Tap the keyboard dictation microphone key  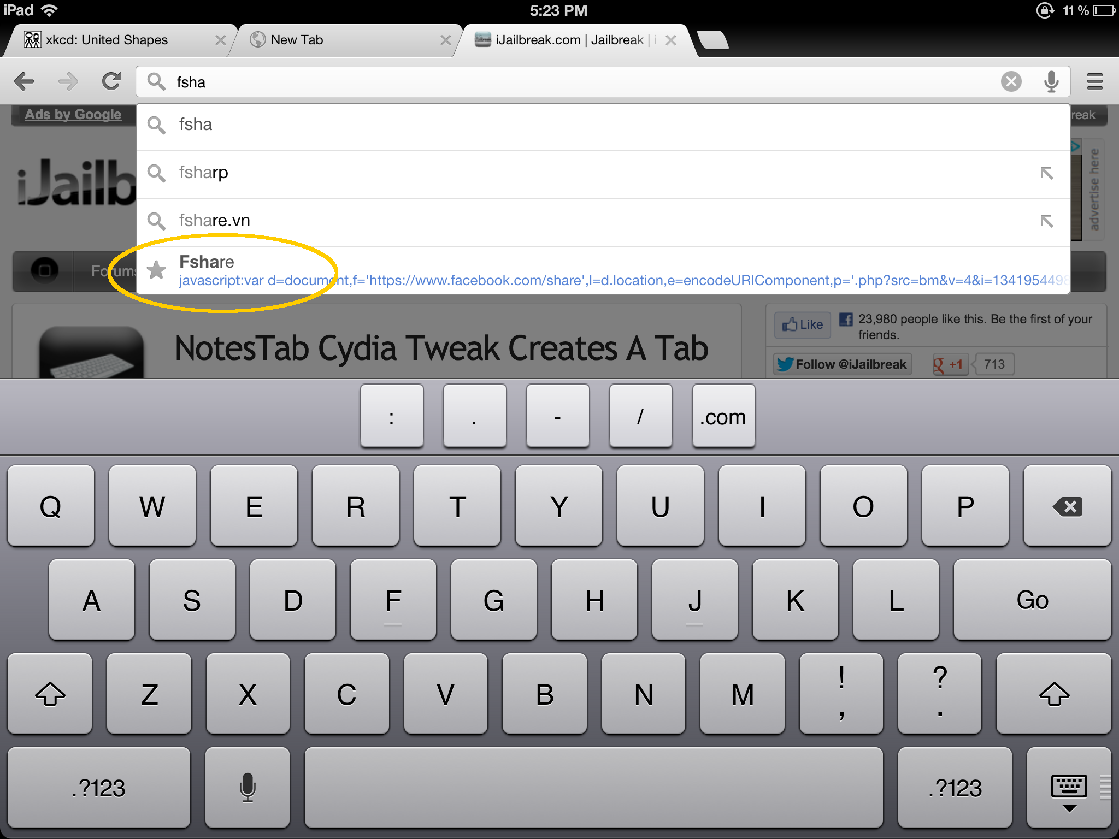248,788
